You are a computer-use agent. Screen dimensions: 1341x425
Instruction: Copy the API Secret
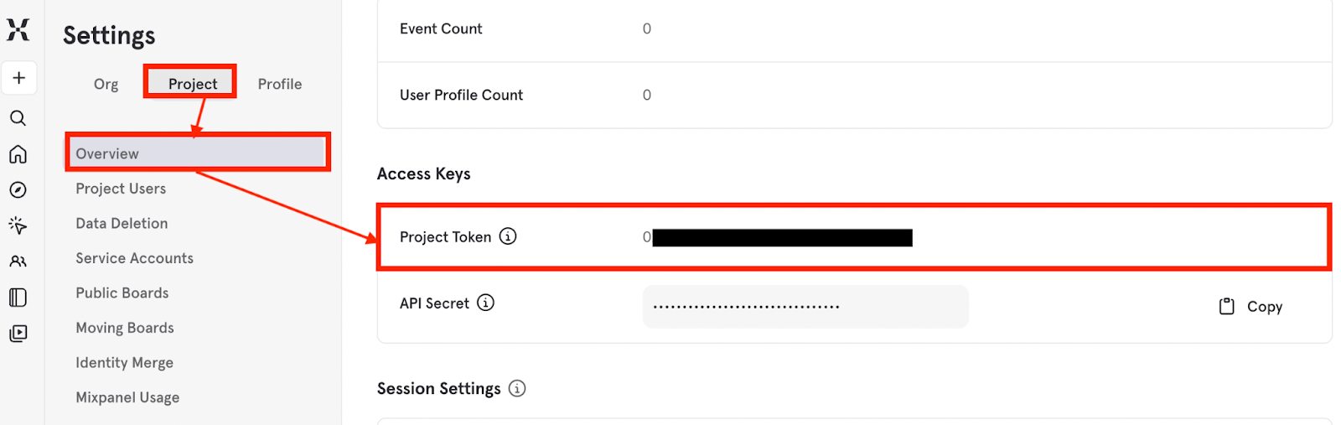[1251, 307]
